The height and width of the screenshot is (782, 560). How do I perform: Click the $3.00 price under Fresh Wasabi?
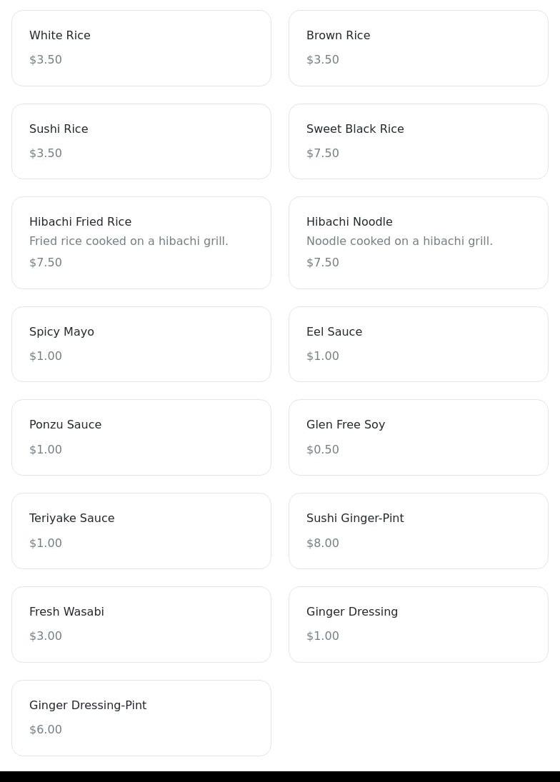(46, 636)
